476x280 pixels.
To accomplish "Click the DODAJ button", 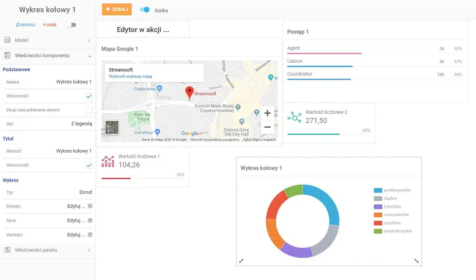I will click(x=117, y=10).
